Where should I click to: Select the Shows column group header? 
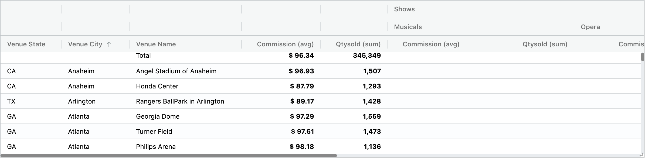(404, 9)
